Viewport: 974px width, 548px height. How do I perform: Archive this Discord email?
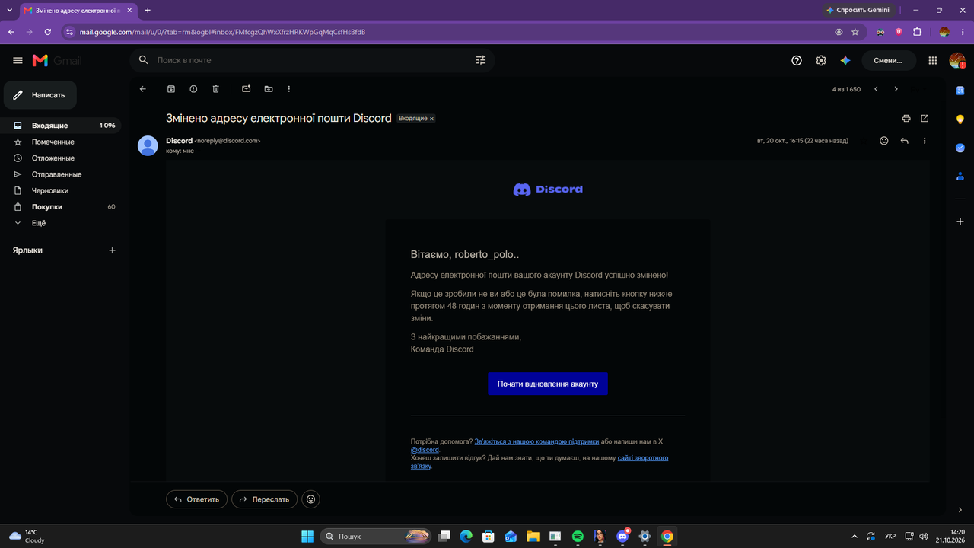point(171,89)
